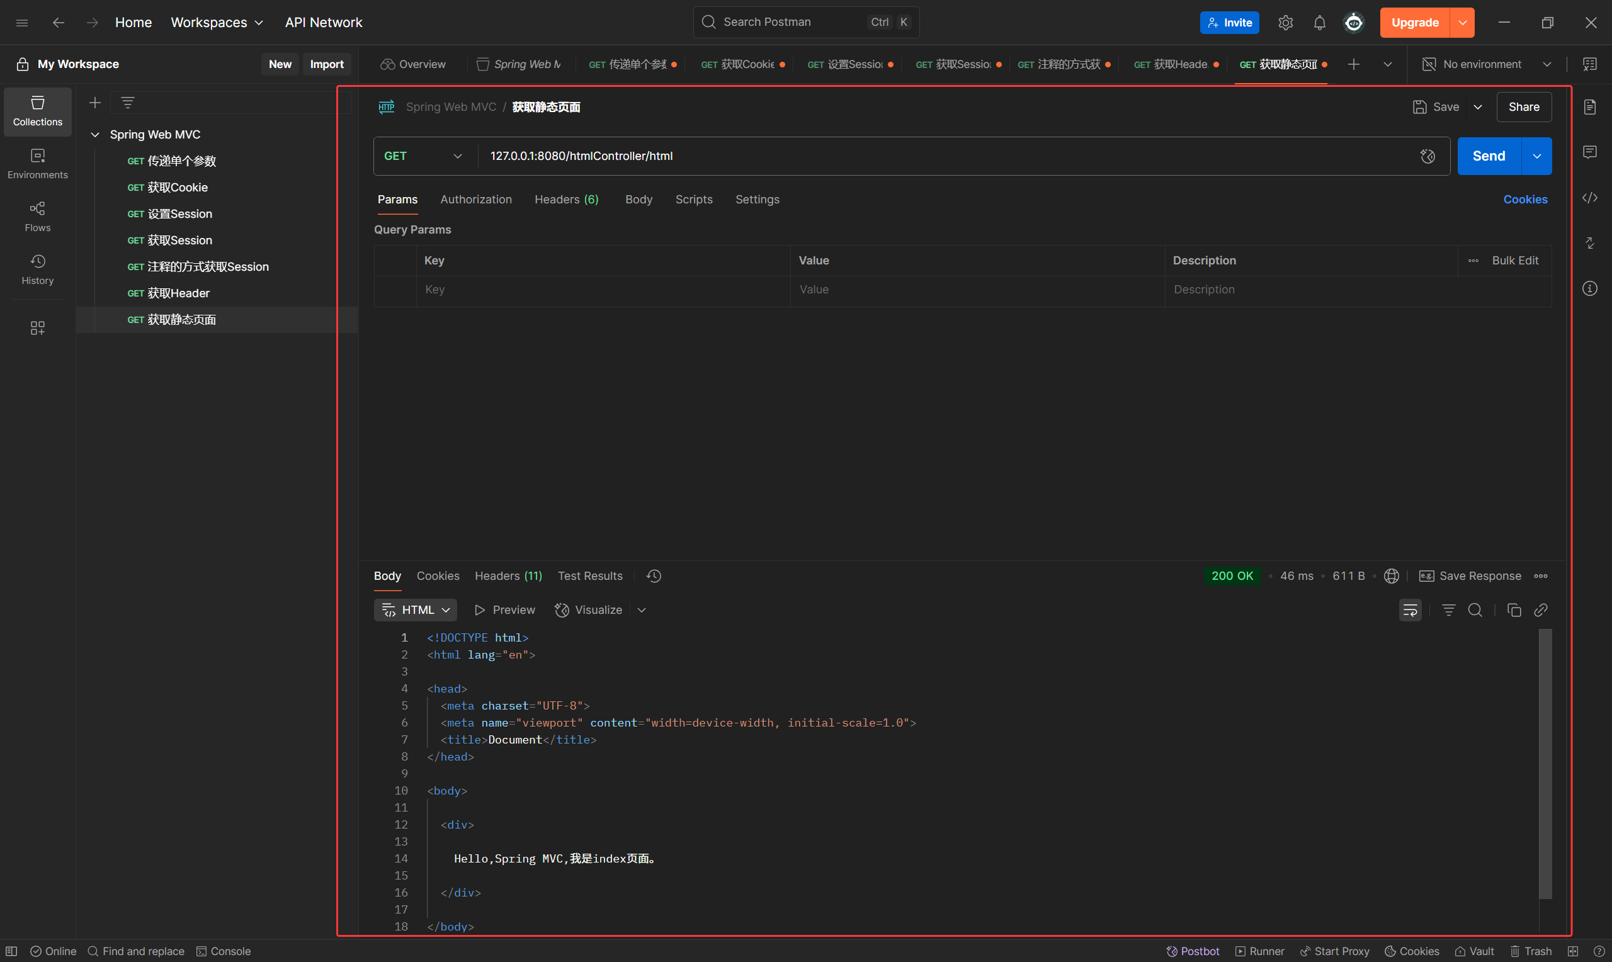Click the Send button
The width and height of the screenshot is (1612, 962).
1489,156
